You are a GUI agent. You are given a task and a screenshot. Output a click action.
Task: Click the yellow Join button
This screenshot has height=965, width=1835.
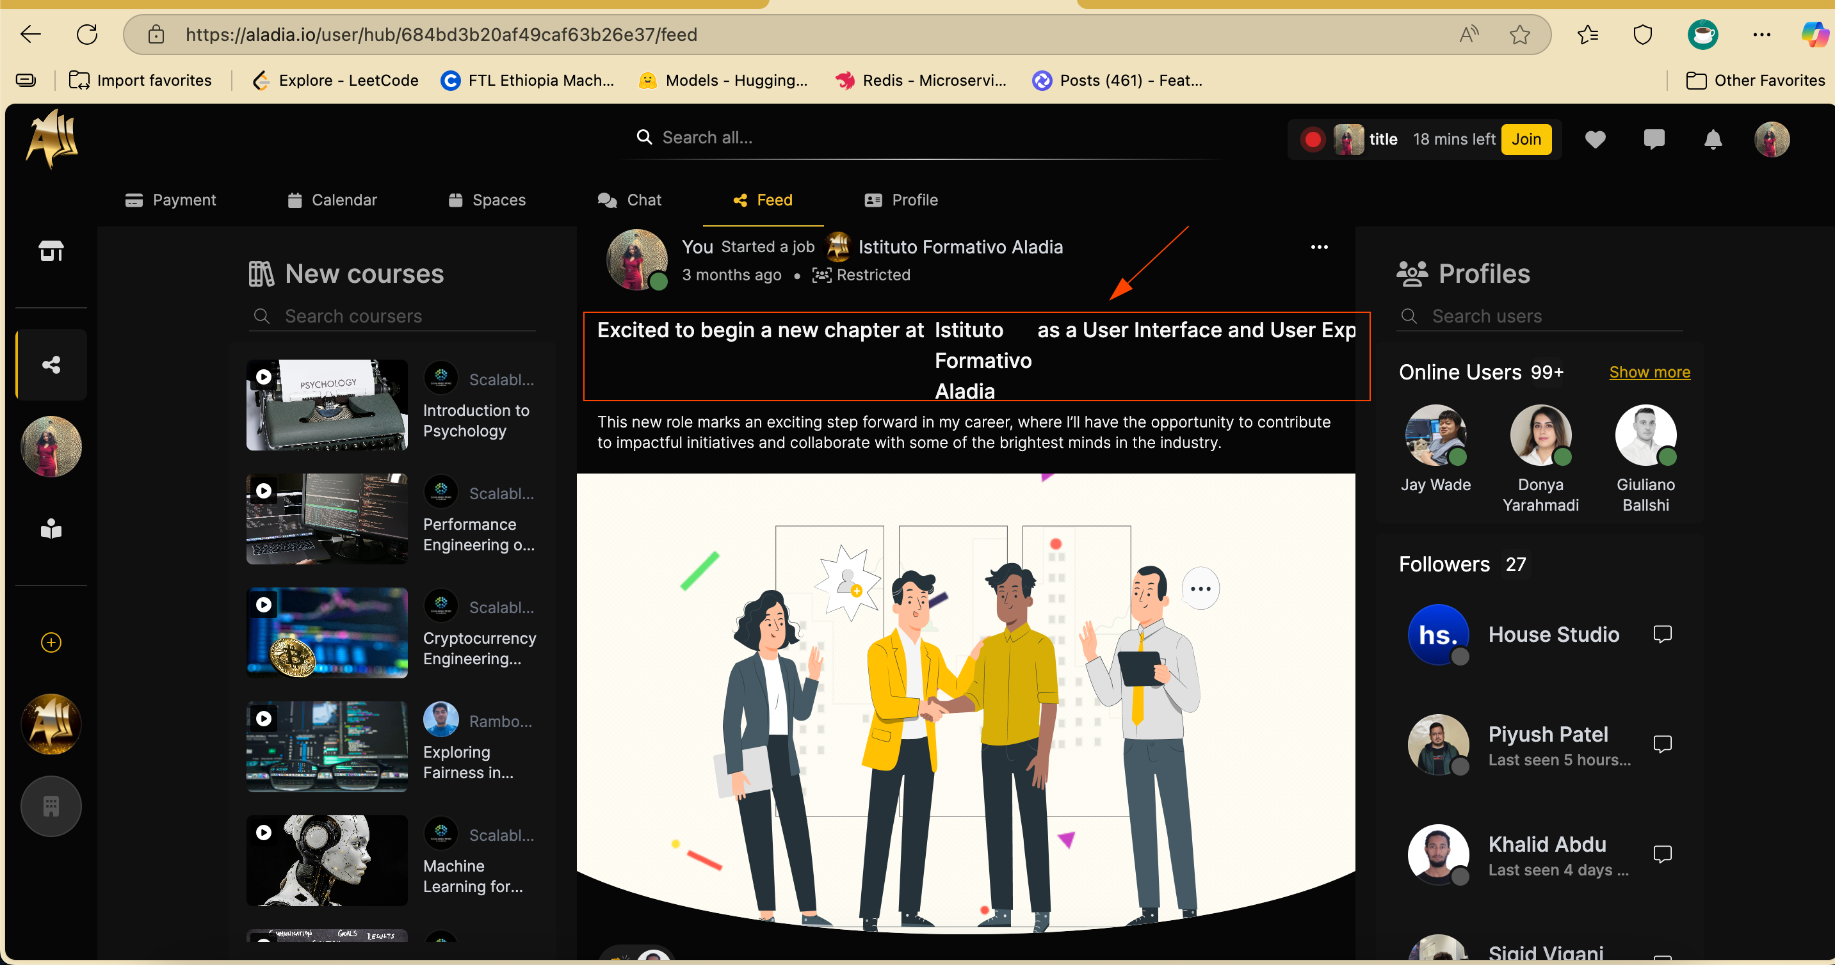pos(1526,140)
